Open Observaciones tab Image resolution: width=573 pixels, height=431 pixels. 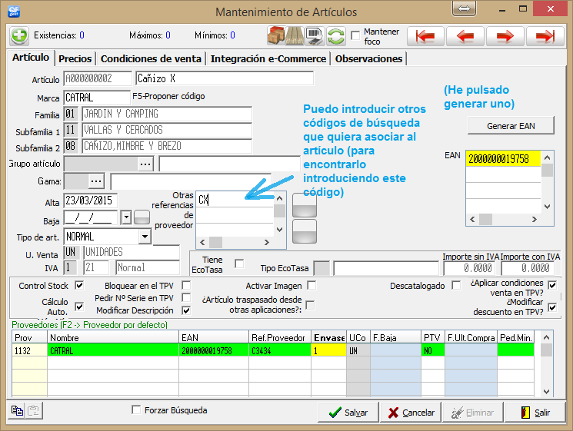point(368,58)
